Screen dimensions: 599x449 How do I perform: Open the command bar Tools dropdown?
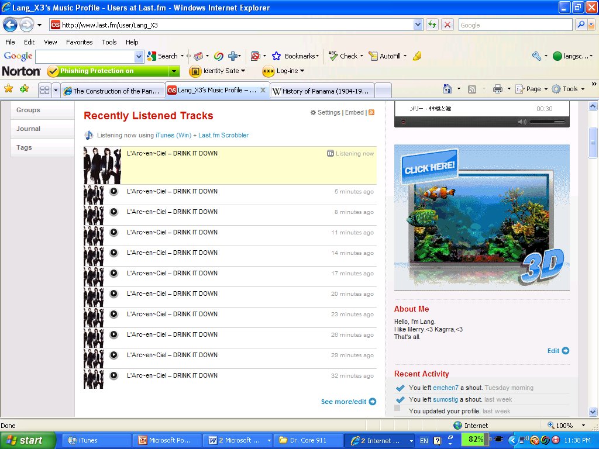[569, 89]
